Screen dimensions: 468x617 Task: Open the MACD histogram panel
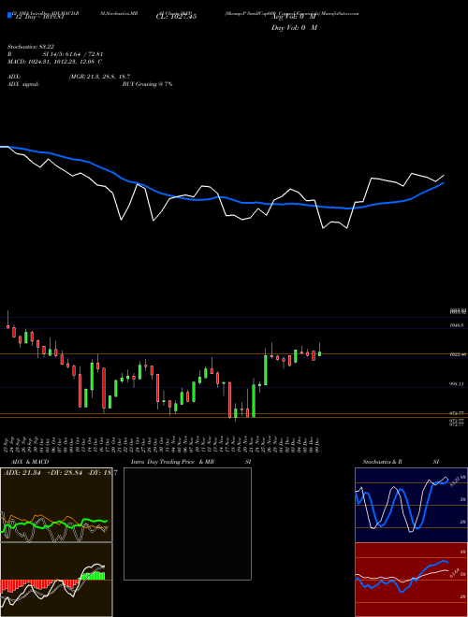click(x=56, y=580)
